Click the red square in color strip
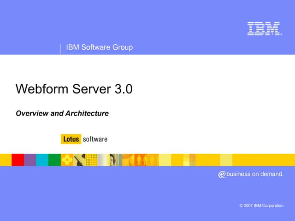This screenshot has width=295, height=221. (18, 160)
